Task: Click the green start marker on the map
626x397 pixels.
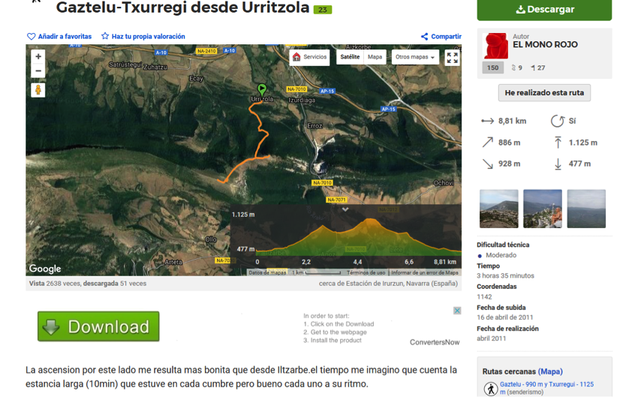Action: click(261, 89)
